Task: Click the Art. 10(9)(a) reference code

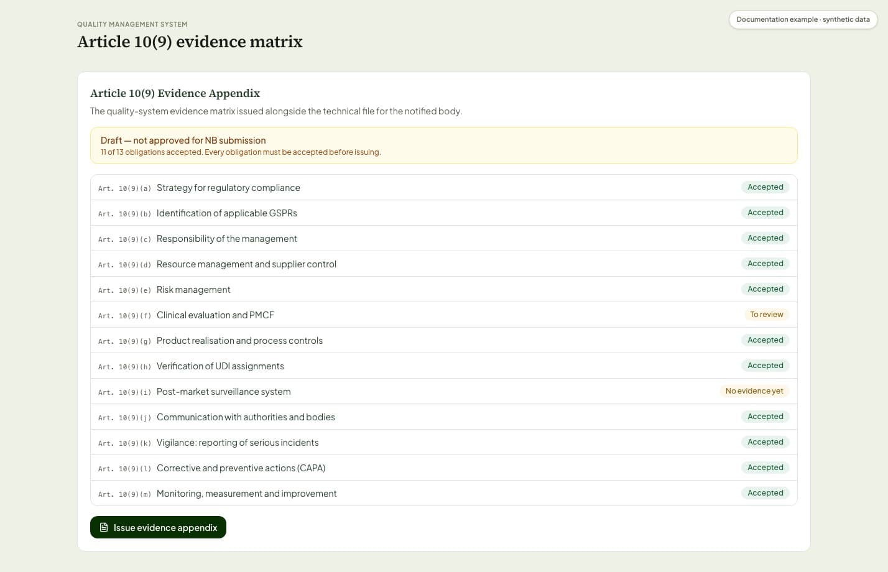Action: pyautogui.click(x=124, y=188)
